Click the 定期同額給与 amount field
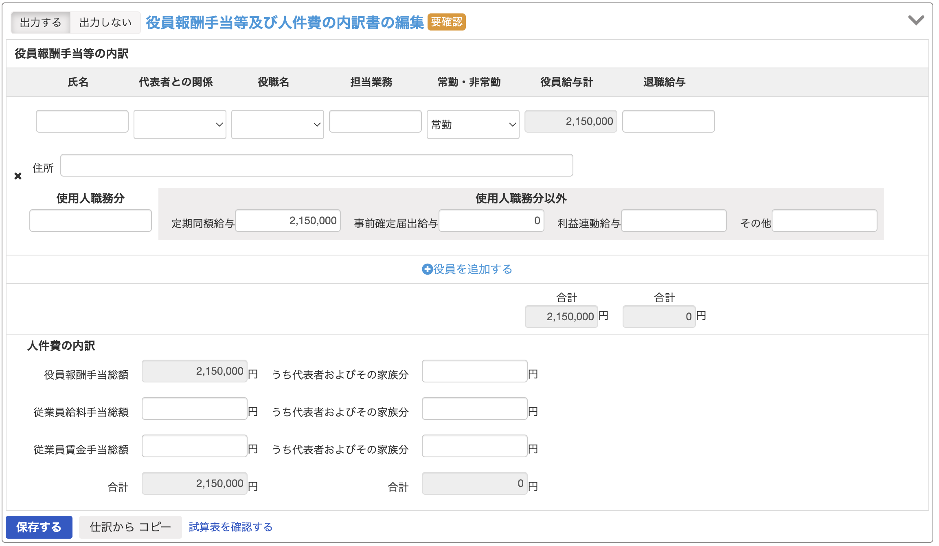 pyautogui.click(x=288, y=221)
